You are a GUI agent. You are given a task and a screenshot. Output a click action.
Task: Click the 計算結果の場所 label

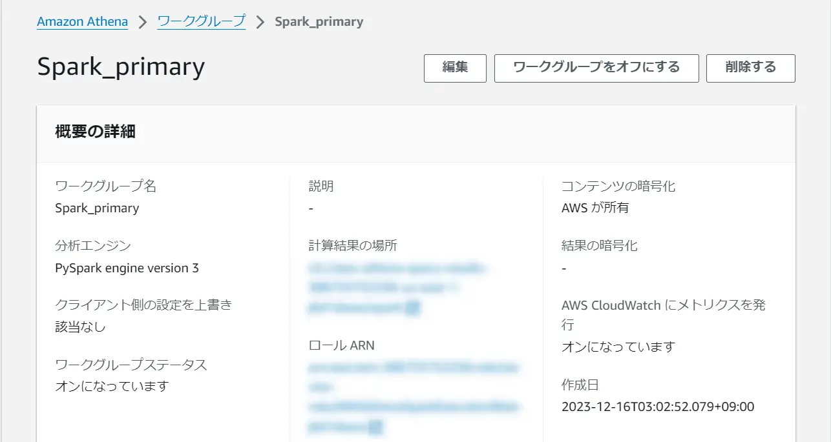(353, 246)
